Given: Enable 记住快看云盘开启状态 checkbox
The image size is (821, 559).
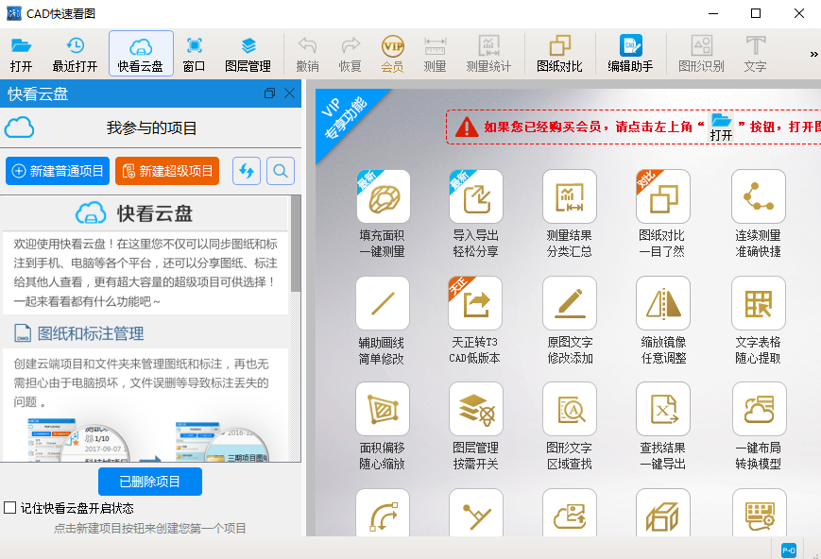Looking at the screenshot, I should (x=10, y=507).
